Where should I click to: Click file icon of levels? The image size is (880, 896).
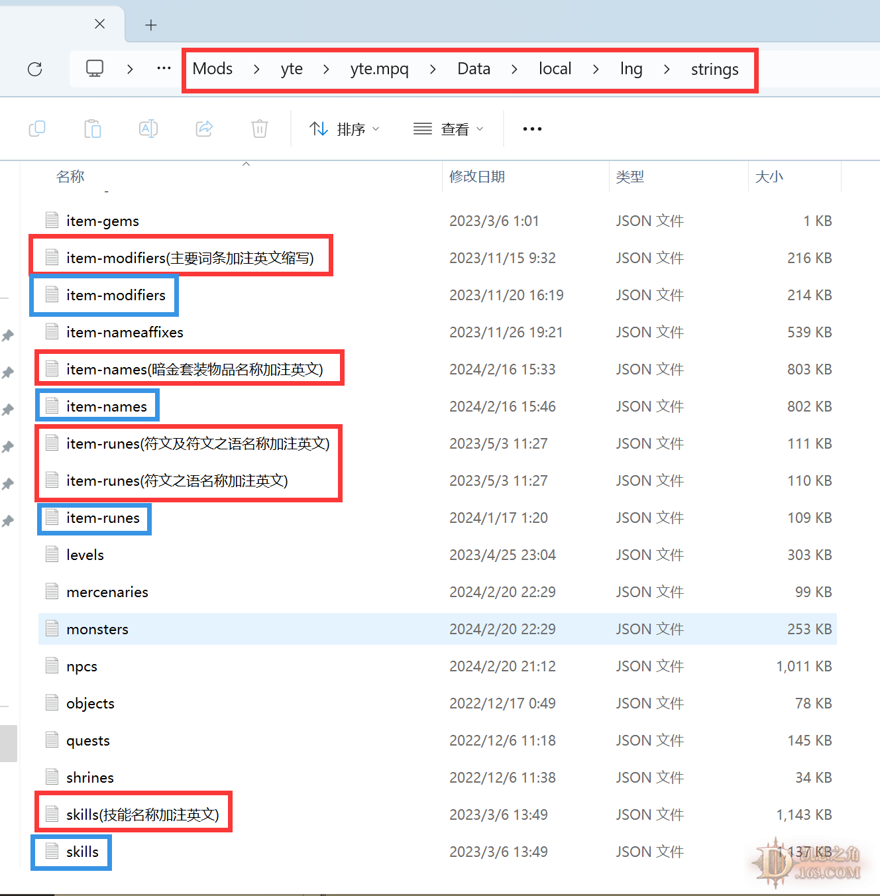[52, 554]
